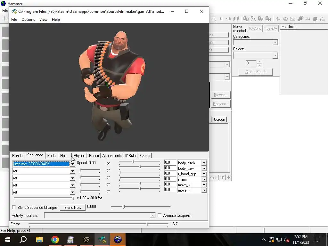This screenshot has height=246, width=328.
Task: Toggle texture lock 'tl' icon in Hammer
Action: pos(221,19)
